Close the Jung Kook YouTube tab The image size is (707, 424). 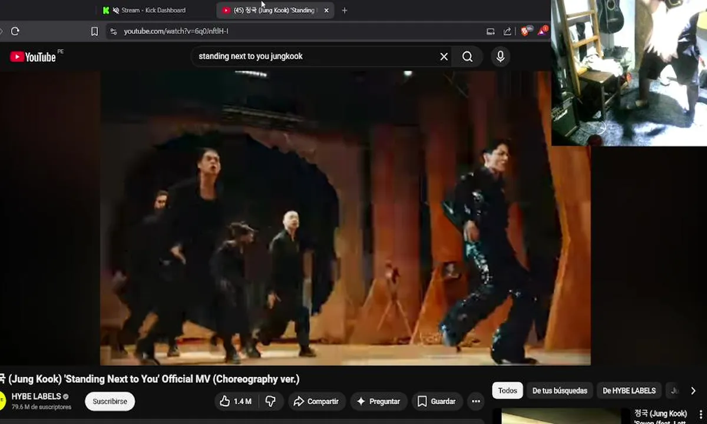[326, 11]
